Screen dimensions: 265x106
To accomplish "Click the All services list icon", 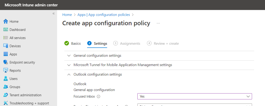I will (x=6, y=38).
